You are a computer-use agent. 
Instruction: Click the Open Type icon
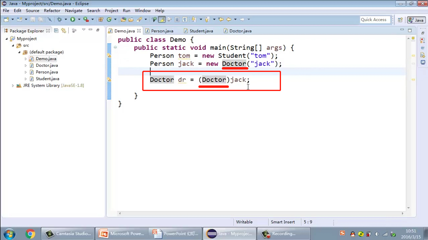(123, 19)
